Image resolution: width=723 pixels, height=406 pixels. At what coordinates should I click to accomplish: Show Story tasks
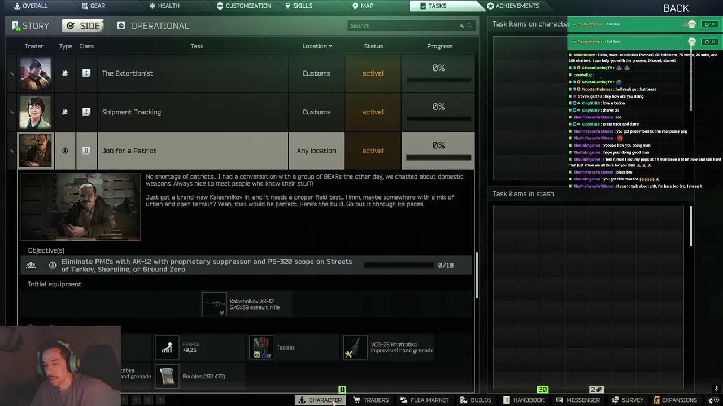point(30,26)
